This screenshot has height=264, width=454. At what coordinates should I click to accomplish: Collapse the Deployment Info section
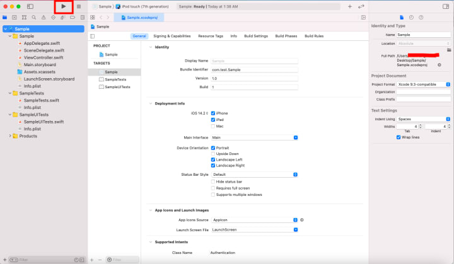151,103
